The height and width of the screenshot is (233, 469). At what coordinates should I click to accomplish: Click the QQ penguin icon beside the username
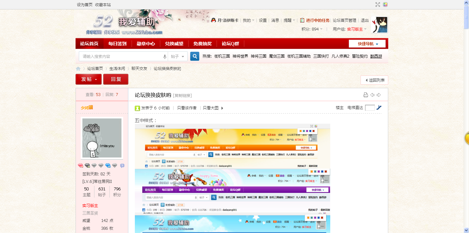[213, 20]
